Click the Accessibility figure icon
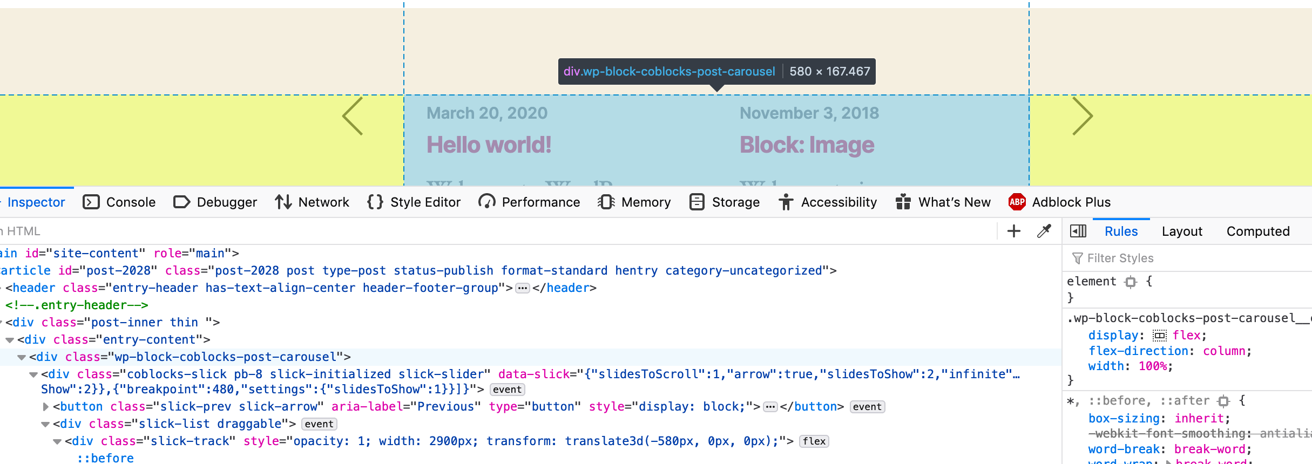Screen dimensions: 1312x464 coord(786,202)
